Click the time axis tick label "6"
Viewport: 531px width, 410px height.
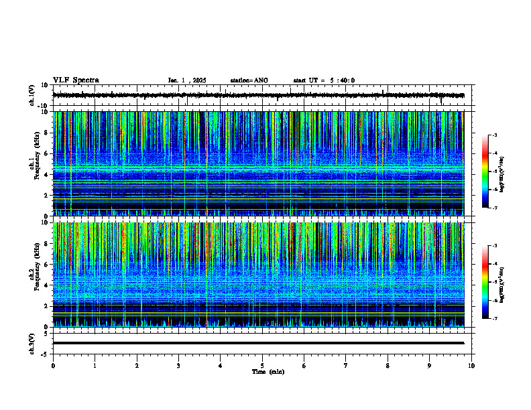pyautogui.click(x=304, y=366)
